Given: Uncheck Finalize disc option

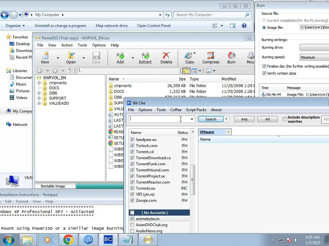Looking at the screenshot, I should click(264, 66).
